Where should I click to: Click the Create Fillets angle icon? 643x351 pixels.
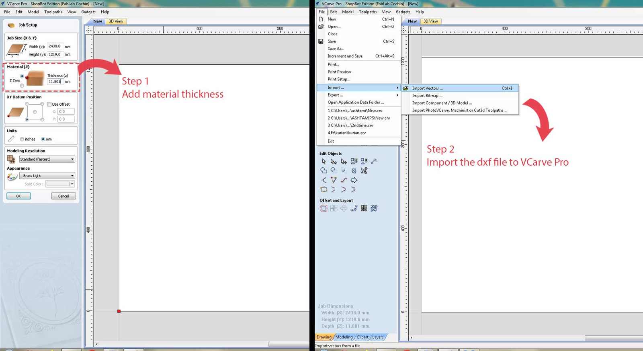coord(324,180)
